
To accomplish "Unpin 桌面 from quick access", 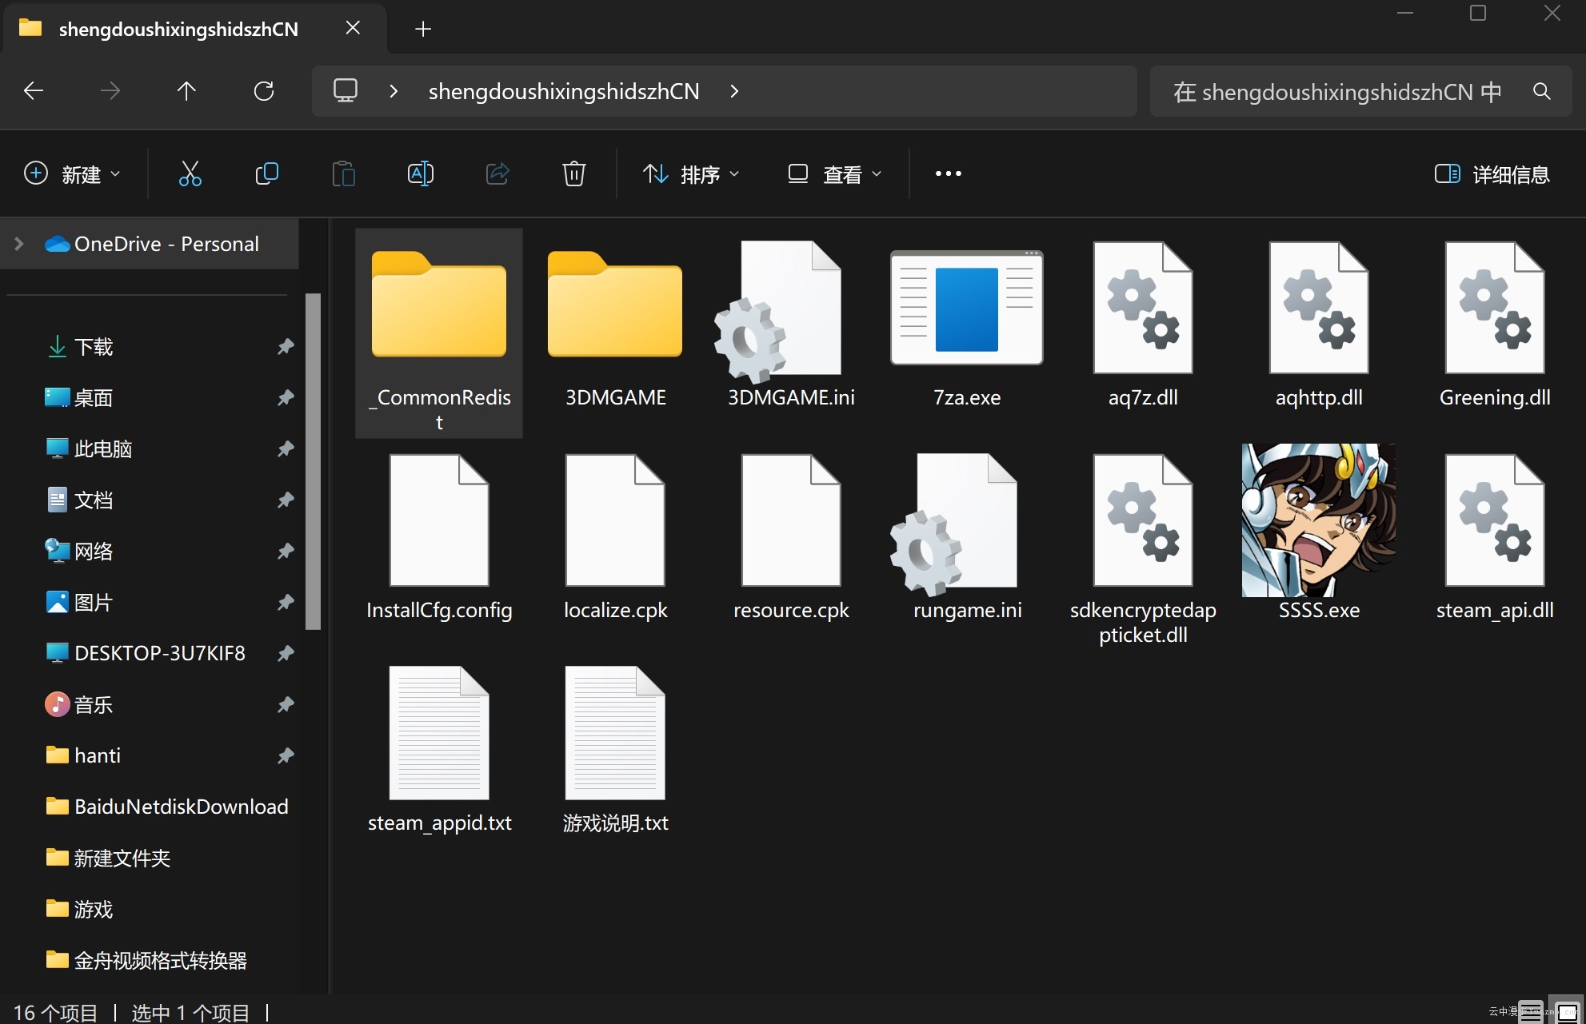I will click(286, 397).
